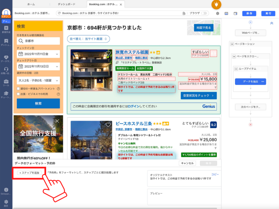Click the blue 検索 search button
This screenshot has width=279, height=209.
click(38, 103)
